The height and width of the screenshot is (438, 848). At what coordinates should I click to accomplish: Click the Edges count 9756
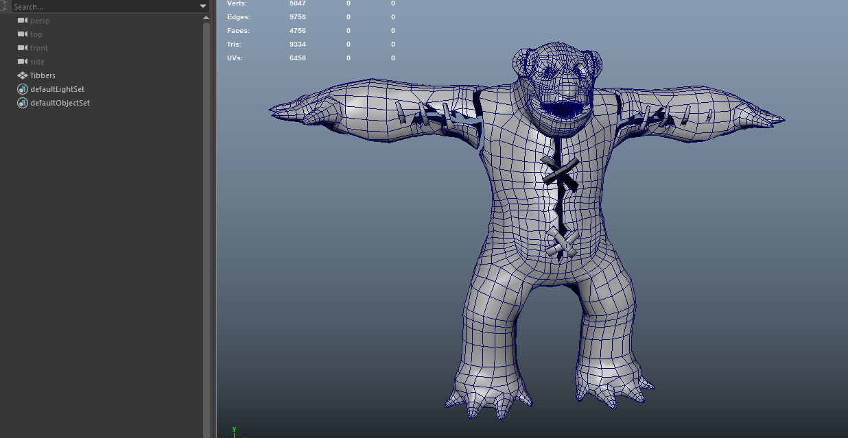298,17
